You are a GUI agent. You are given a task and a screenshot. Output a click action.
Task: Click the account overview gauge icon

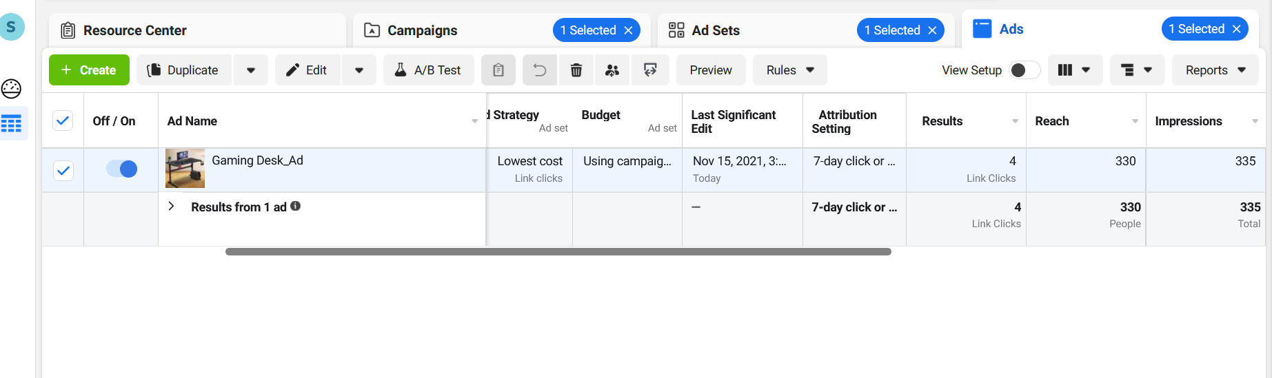12,89
